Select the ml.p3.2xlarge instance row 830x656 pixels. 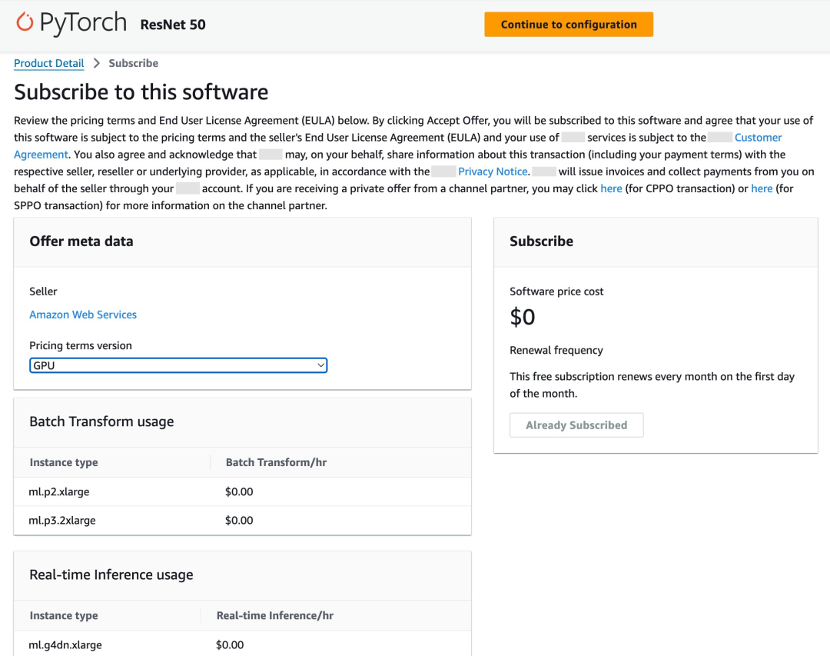pyautogui.click(x=62, y=521)
